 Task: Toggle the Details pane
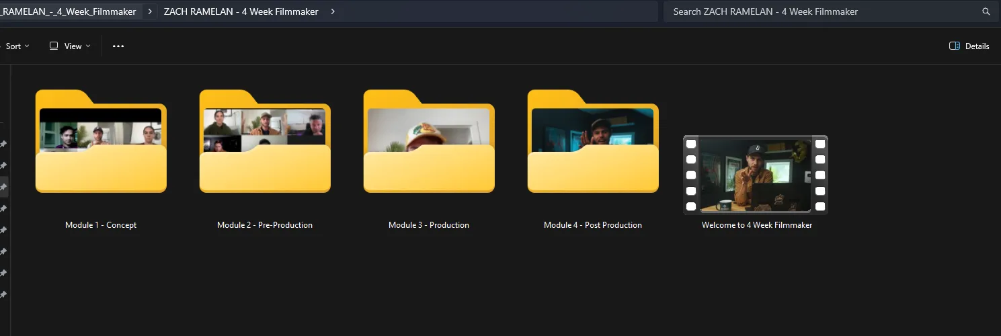(x=969, y=46)
